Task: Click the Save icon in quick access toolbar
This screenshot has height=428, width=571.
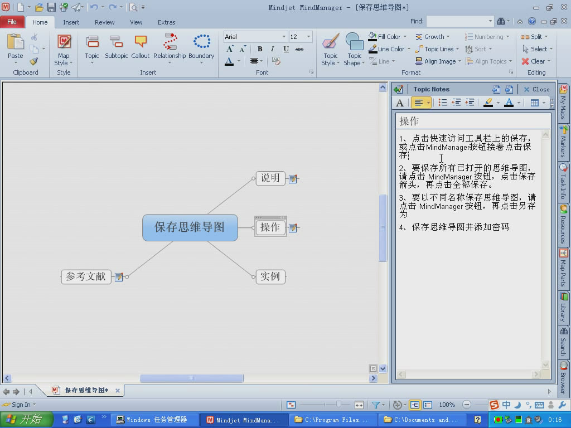Action: [x=51, y=7]
